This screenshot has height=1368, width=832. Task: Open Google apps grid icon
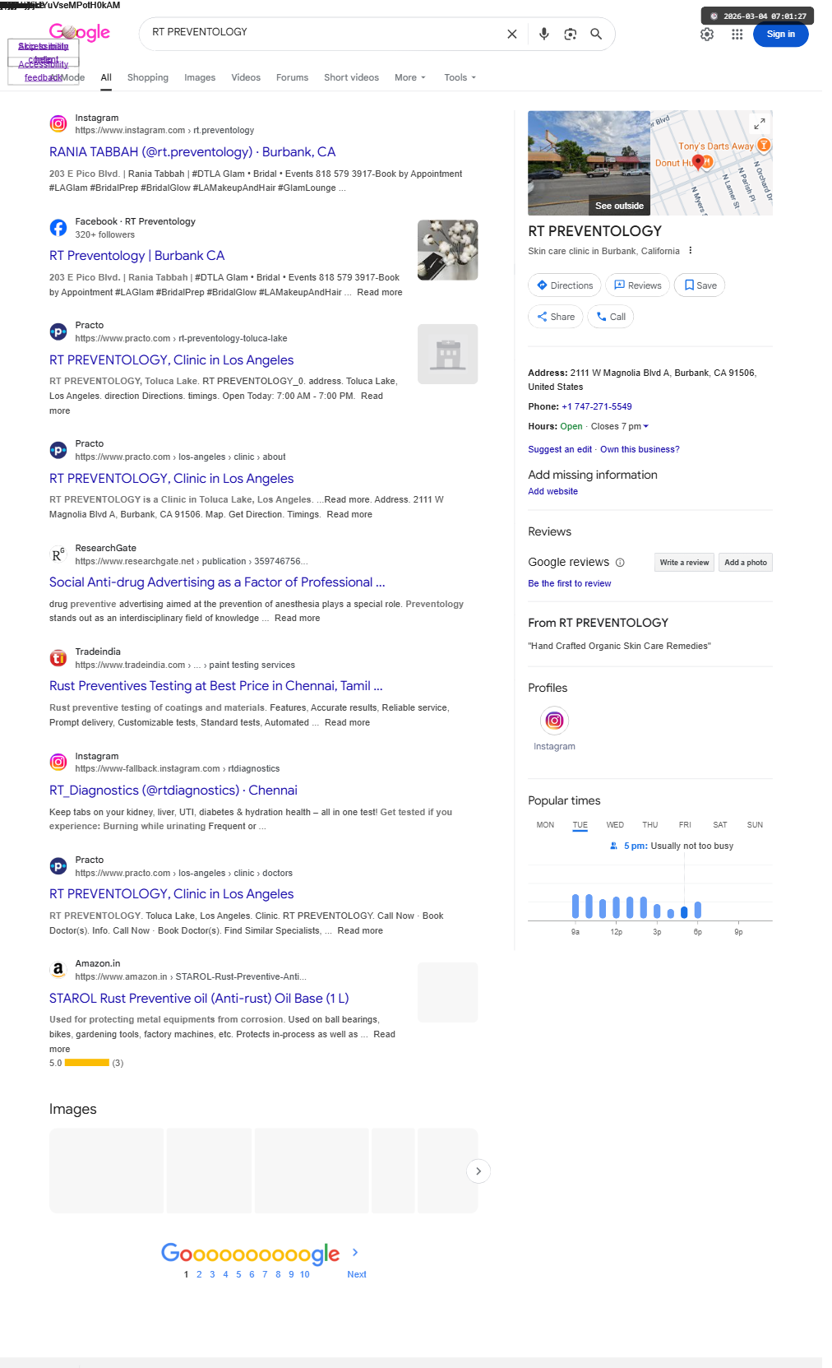click(x=737, y=35)
